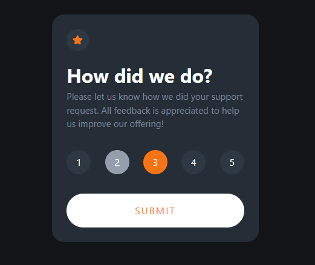Click the feedback description paragraph
The height and width of the screenshot is (265, 315).
click(x=155, y=111)
